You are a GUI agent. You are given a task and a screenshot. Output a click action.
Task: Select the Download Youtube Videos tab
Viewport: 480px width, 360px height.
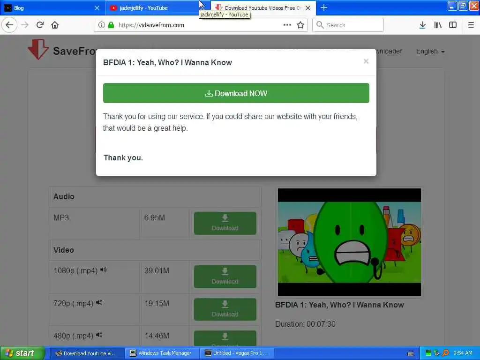coord(263,8)
